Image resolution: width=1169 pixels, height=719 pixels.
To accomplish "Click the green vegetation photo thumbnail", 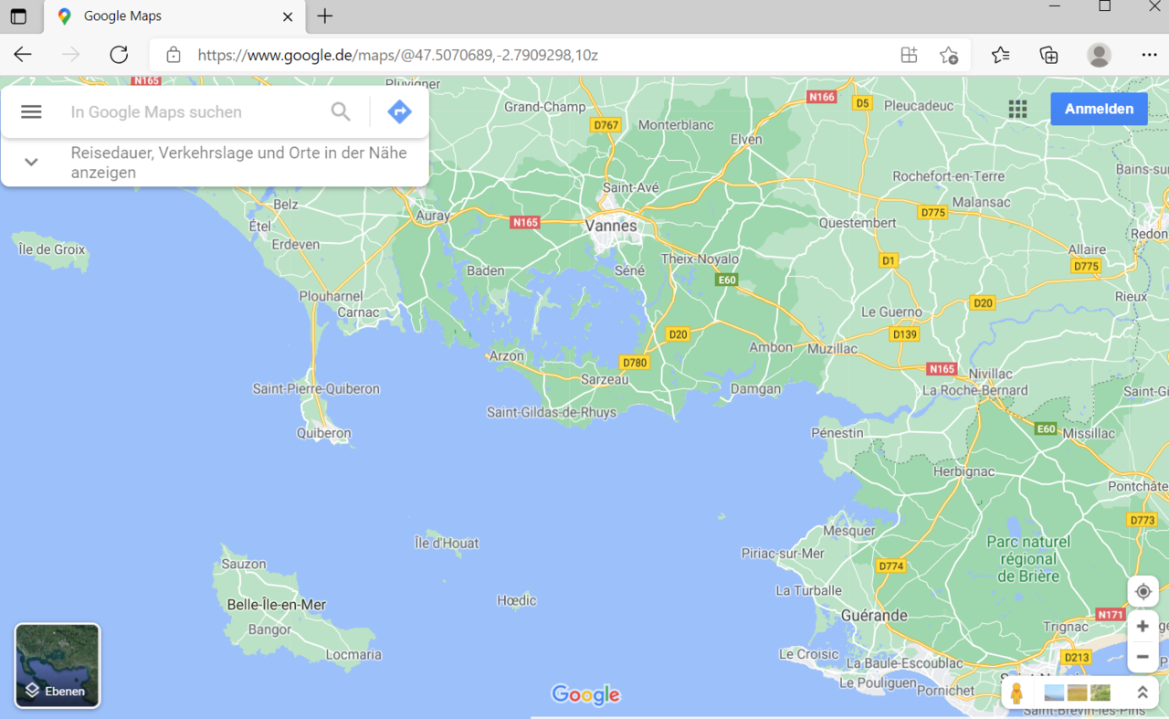I will point(1101,693).
